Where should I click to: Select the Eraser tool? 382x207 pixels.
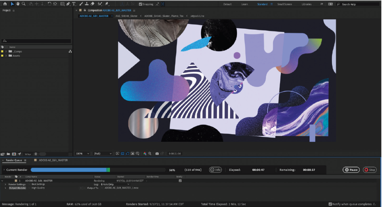93,4
